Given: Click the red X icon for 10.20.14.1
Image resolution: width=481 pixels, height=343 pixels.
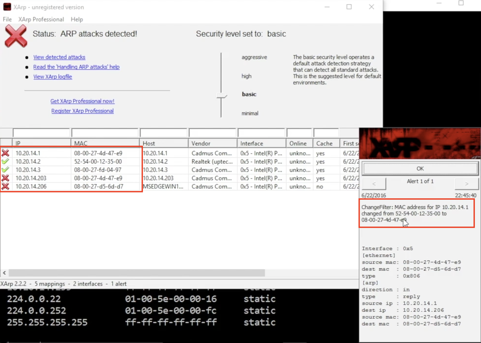Looking at the screenshot, I should click(x=5, y=153).
